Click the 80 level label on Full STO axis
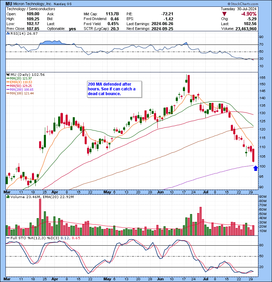The width and height of the screenshot is (272, 282). (x=261, y=245)
